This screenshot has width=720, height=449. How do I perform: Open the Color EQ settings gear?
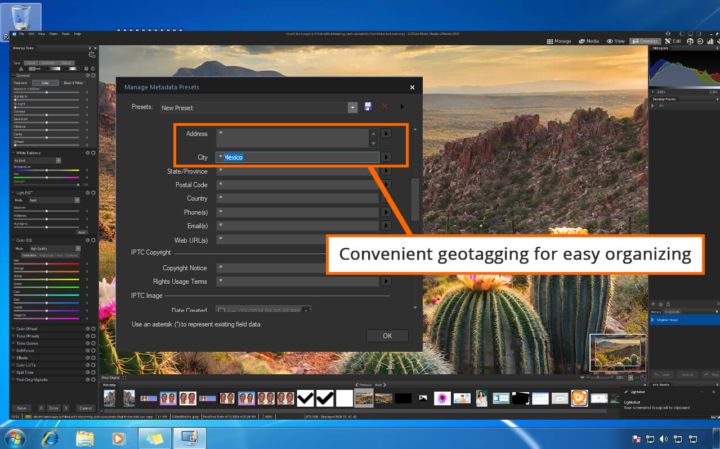point(87,241)
